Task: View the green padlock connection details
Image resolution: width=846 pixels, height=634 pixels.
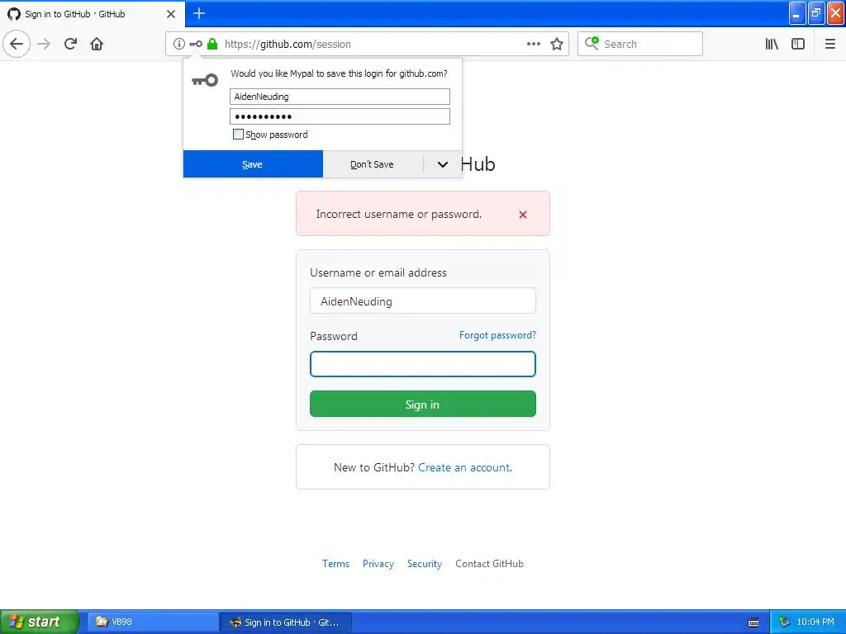Action: tap(212, 44)
